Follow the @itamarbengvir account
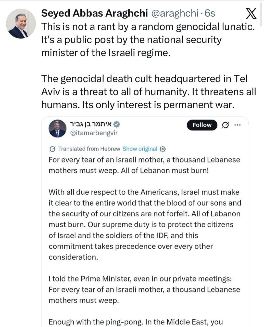 pyautogui.click(x=202, y=125)
